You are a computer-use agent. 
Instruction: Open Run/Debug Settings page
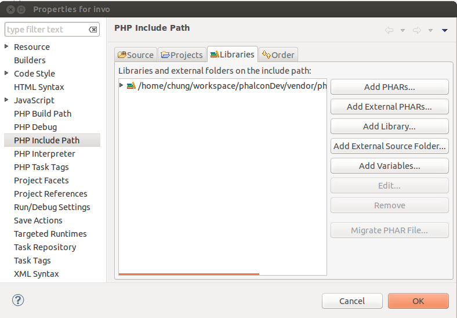click(52, 207)
